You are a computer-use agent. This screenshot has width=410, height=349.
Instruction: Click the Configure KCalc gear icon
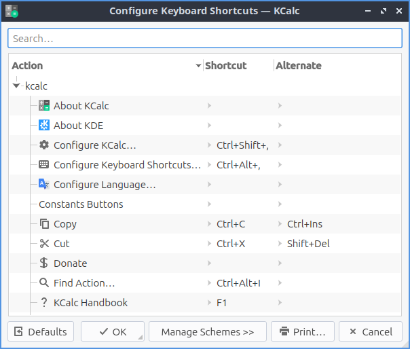44,145
